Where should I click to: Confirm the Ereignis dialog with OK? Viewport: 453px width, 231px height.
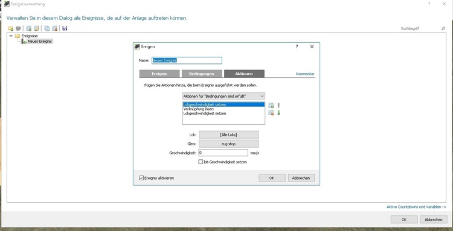coord(272,178)
